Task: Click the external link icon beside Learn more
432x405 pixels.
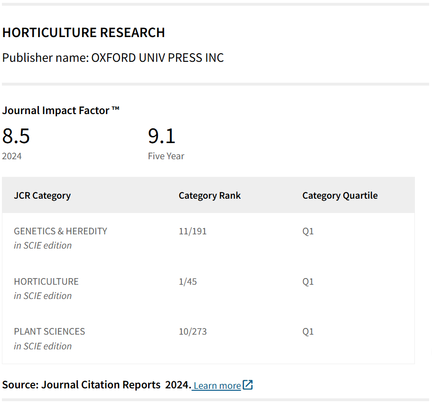Action: click(x=248, y=385)
